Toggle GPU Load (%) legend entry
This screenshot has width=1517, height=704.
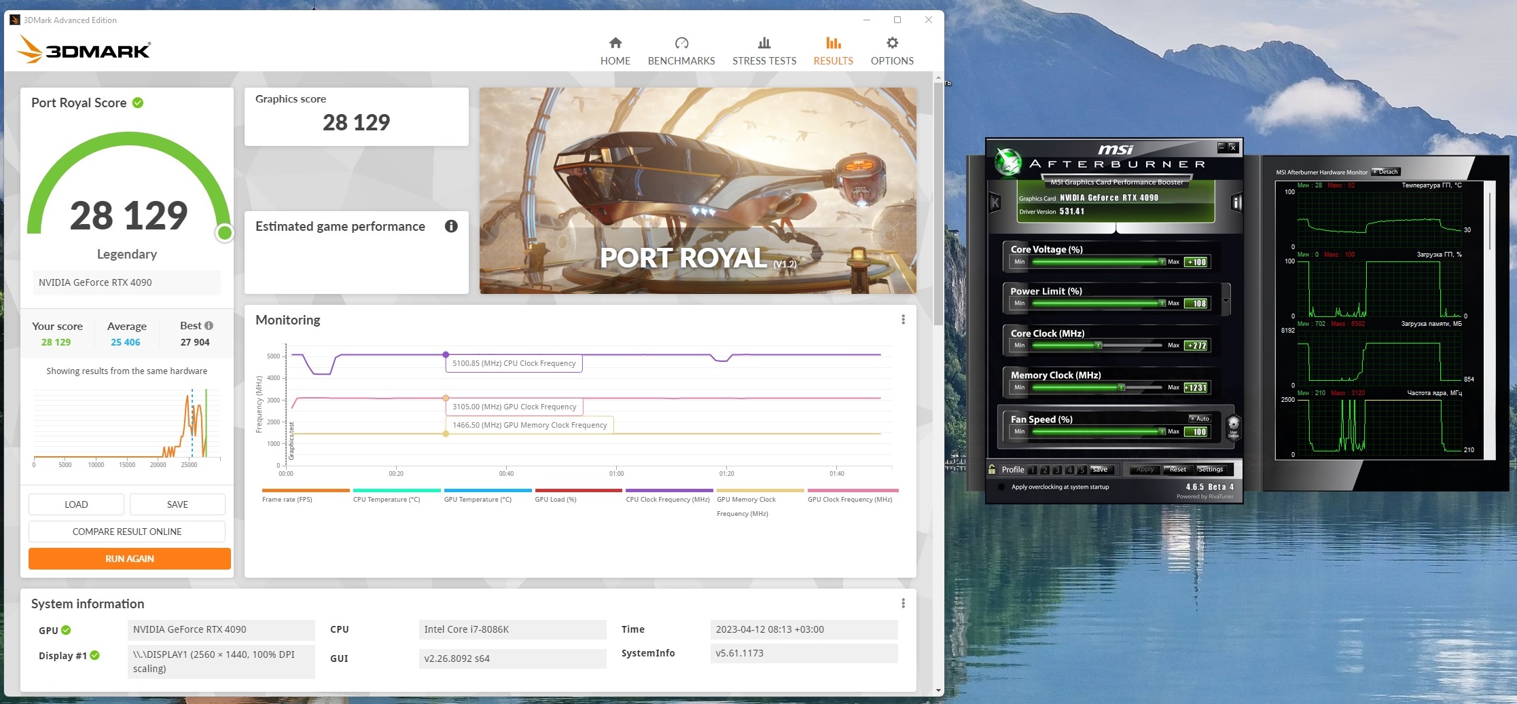(579, 496)
